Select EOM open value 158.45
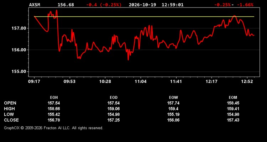The height and width of the screenshot is (142, 267). pos(233,103)
